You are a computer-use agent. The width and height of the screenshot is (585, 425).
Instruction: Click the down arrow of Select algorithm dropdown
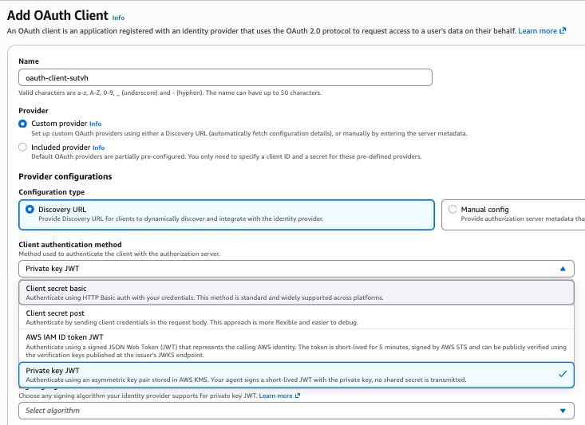click(x=563, y=411)
